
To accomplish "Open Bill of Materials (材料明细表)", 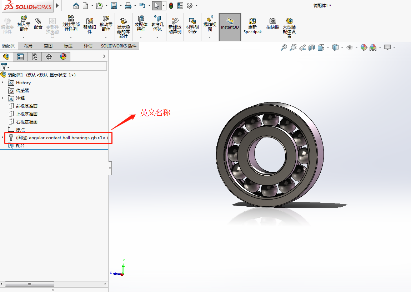I will (x=192, y=25).
